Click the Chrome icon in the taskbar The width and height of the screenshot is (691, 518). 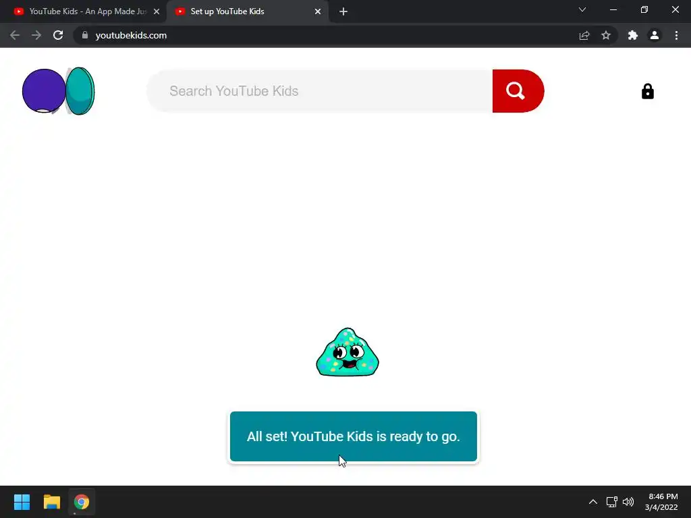click(82, 502)
